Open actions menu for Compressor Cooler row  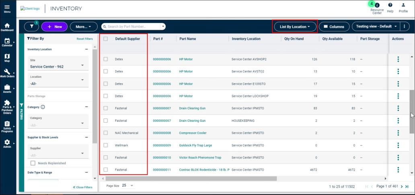pos(398,133)
